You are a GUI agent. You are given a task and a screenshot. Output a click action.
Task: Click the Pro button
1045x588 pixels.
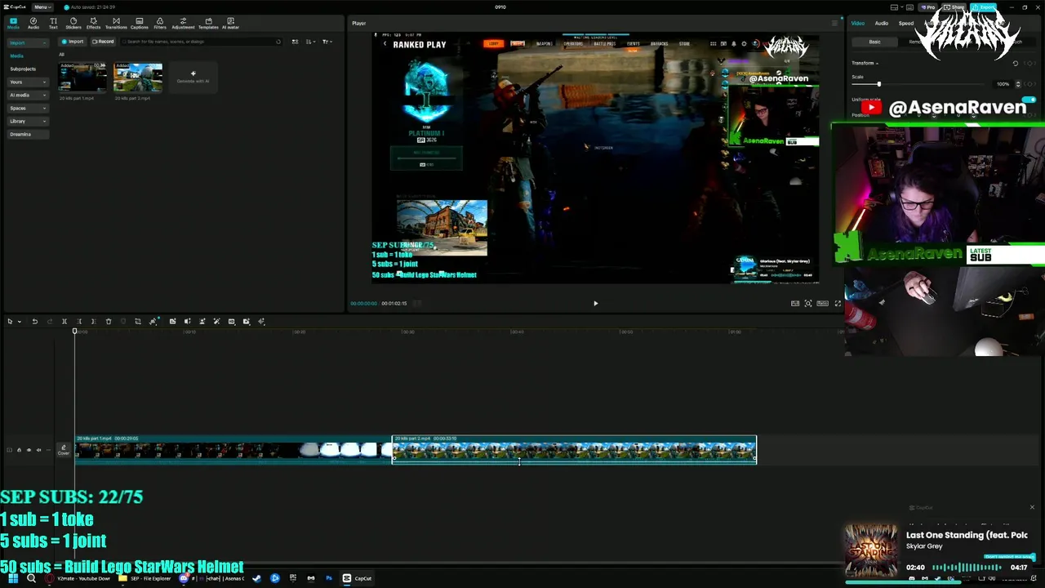click(x=929, y=7)
